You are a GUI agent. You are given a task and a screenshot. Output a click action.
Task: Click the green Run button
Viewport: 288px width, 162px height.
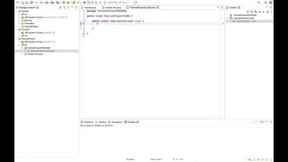pos(47,3)
